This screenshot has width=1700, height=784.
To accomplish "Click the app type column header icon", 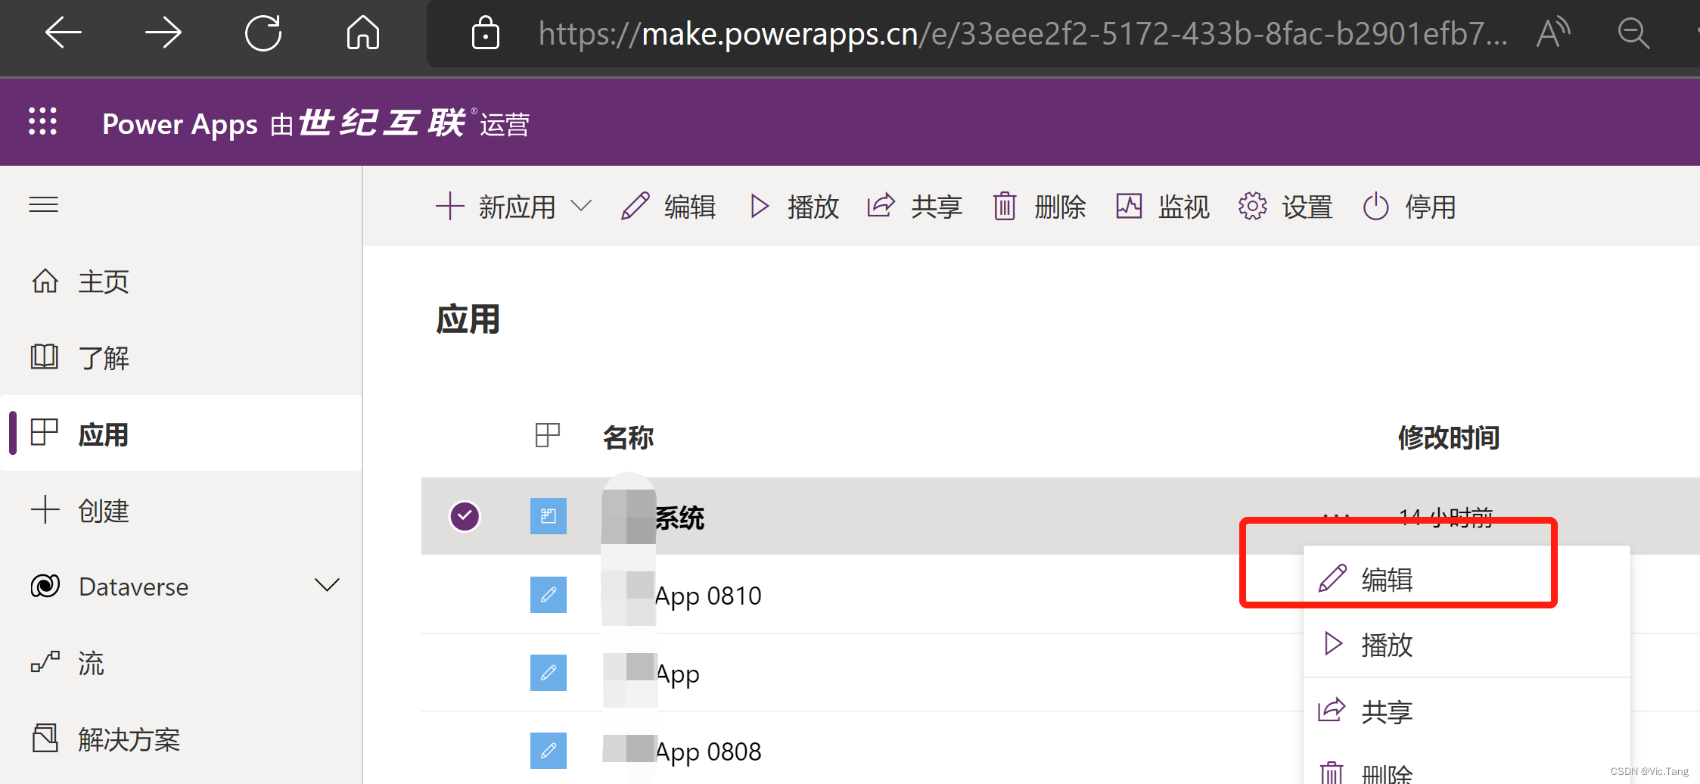I will [x=547, y=435].
